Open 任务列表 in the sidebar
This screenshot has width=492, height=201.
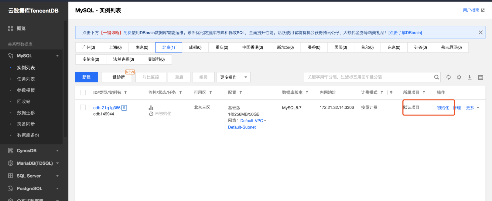click(26, 79)
